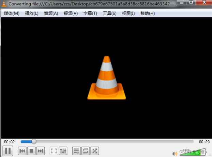212x157 pixels.
Task: Toggle fullscreen video mode
Action: tap(54, 151)
